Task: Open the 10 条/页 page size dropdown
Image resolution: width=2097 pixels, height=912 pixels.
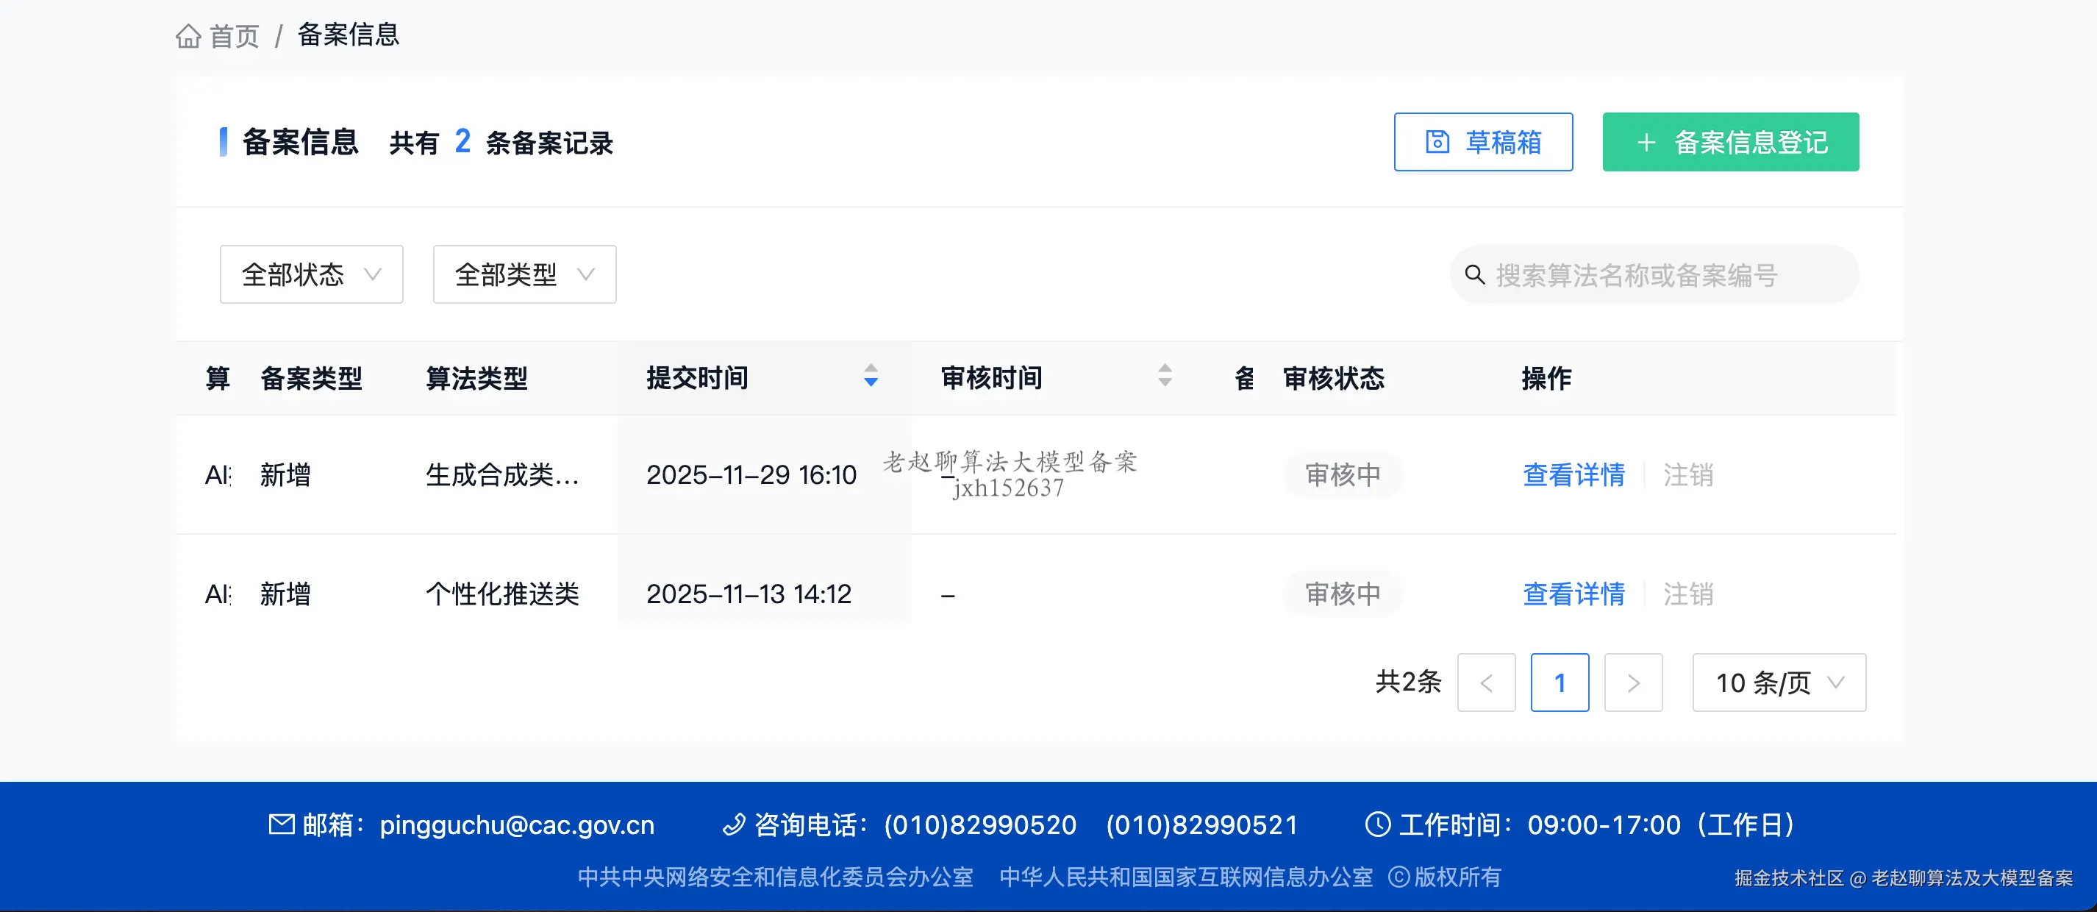Action: (x=1778, y=683)
